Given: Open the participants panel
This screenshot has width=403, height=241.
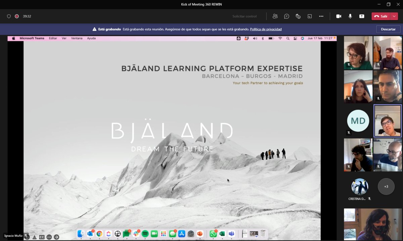Looking at the screenshot, I should click(275, 16).
